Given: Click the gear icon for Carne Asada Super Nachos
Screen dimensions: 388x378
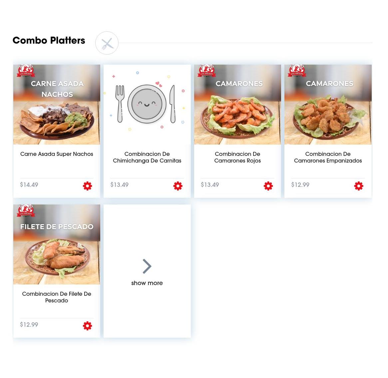Looking at the screenshot, I should [x=87, y=186].
